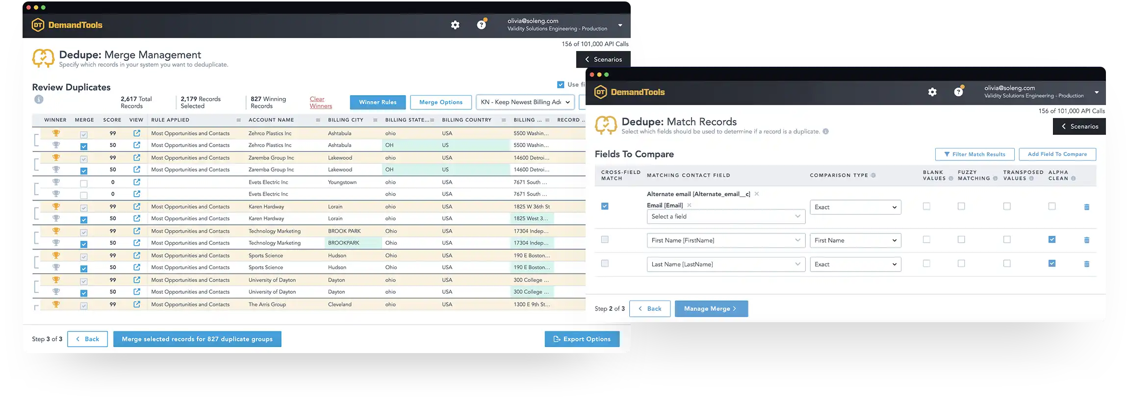Screen dimensions: 1128x407
Task: Open view link for The Arris Group row
Action: pos(137,305)
